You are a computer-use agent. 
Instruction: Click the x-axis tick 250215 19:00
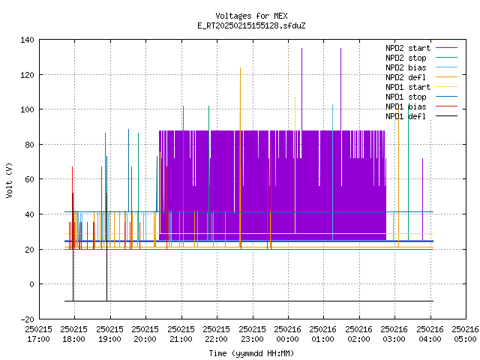[x=109, y=334]
